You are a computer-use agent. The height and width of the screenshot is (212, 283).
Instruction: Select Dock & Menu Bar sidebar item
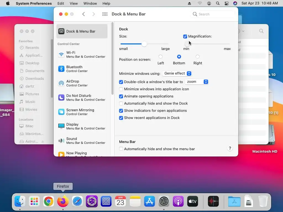pyautogui.click(x=82, y=31)
